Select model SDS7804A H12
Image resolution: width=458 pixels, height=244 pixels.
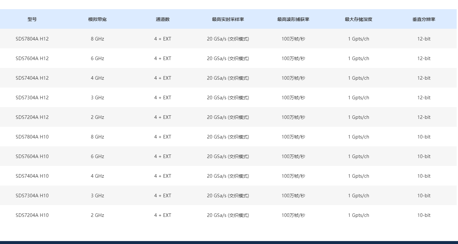[x=32, y=39]
